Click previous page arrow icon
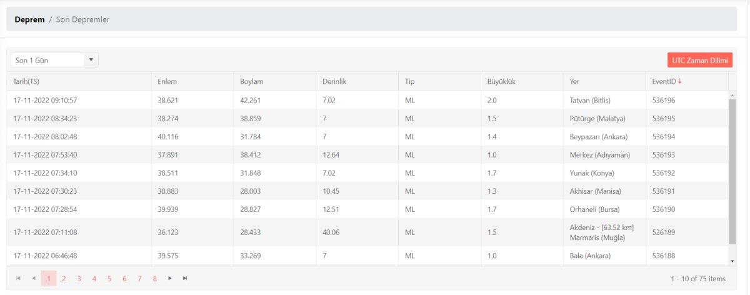This screenshot has height=295, width=750. pyautogui.click(x=34, y=278)
